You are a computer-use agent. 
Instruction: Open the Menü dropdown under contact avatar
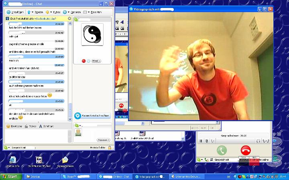(x=96, y=61)
